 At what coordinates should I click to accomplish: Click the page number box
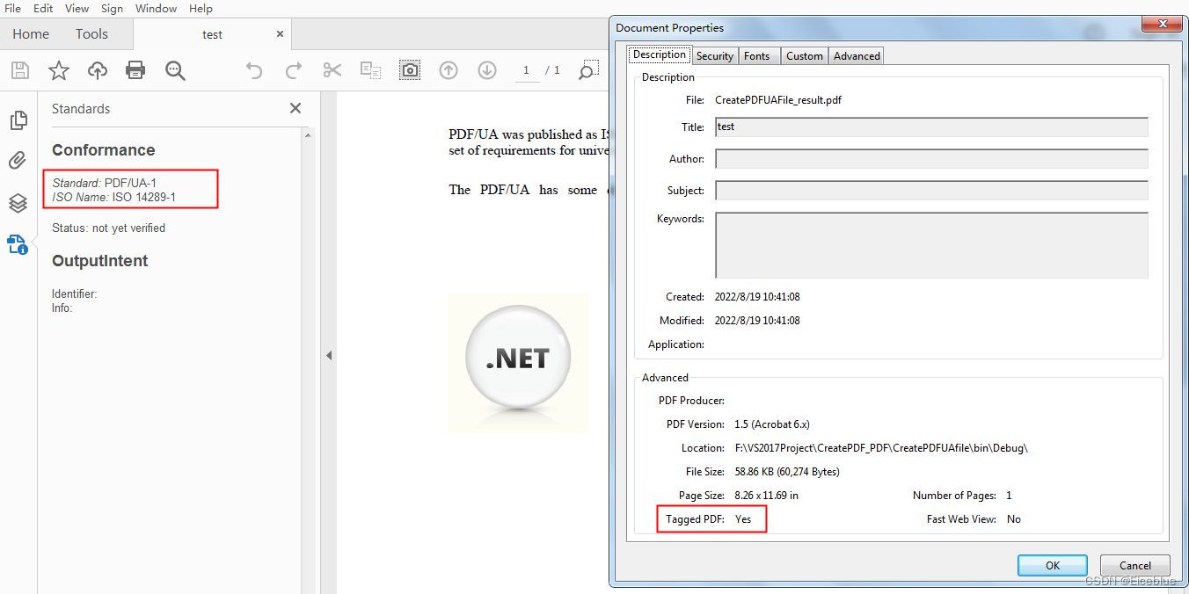coord(527,70)
